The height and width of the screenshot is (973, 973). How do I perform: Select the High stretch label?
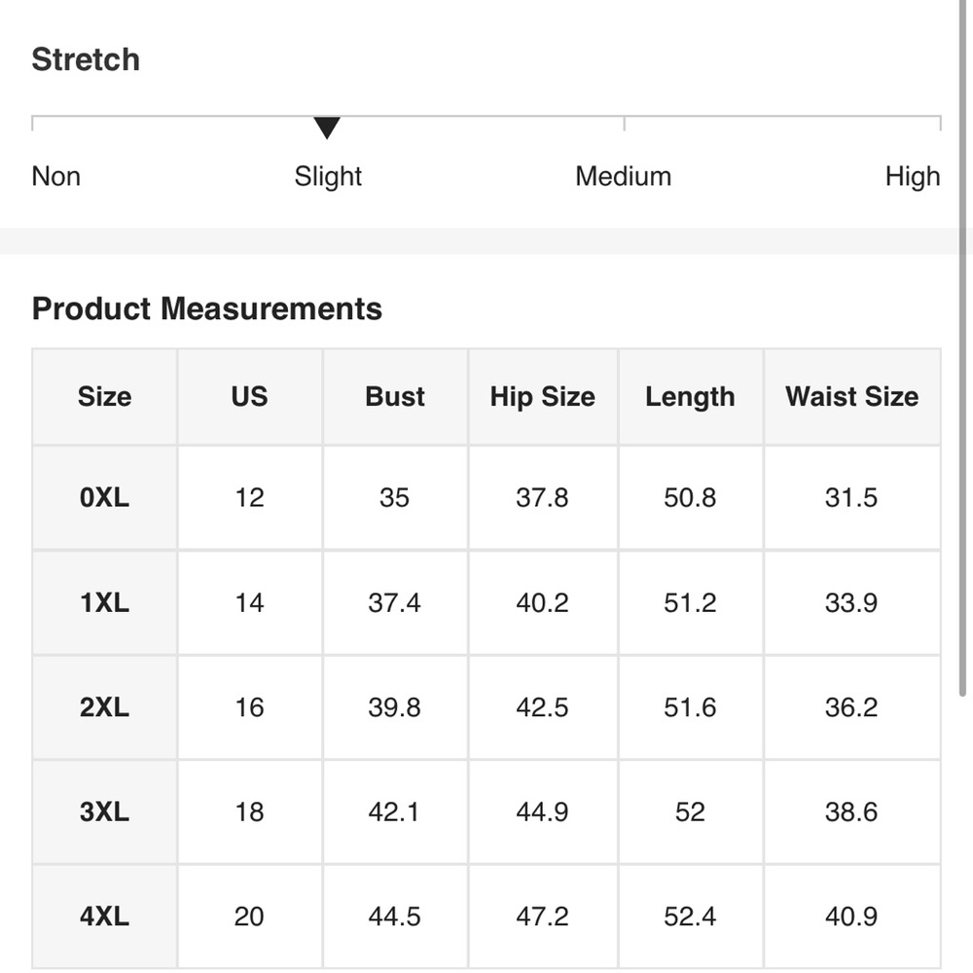[x=913, y=177]
